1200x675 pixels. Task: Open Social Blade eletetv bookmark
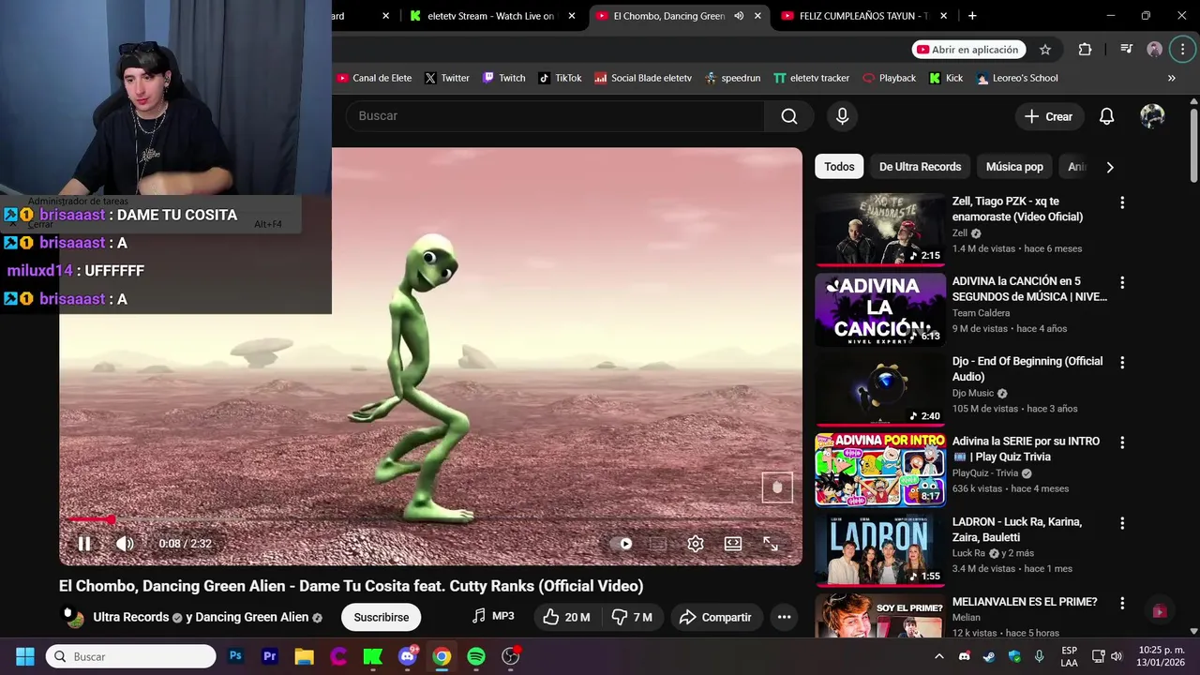pos(643,78)
